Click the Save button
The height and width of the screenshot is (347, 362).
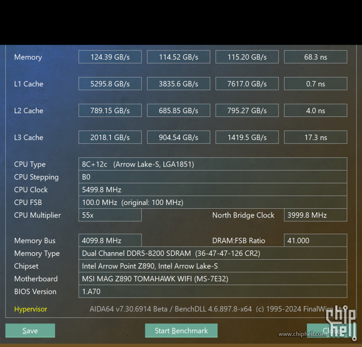tap(30, 330)
